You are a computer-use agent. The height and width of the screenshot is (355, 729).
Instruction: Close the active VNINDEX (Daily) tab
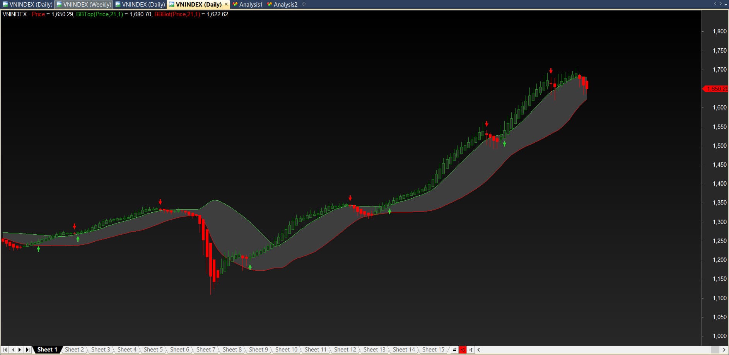226,4
